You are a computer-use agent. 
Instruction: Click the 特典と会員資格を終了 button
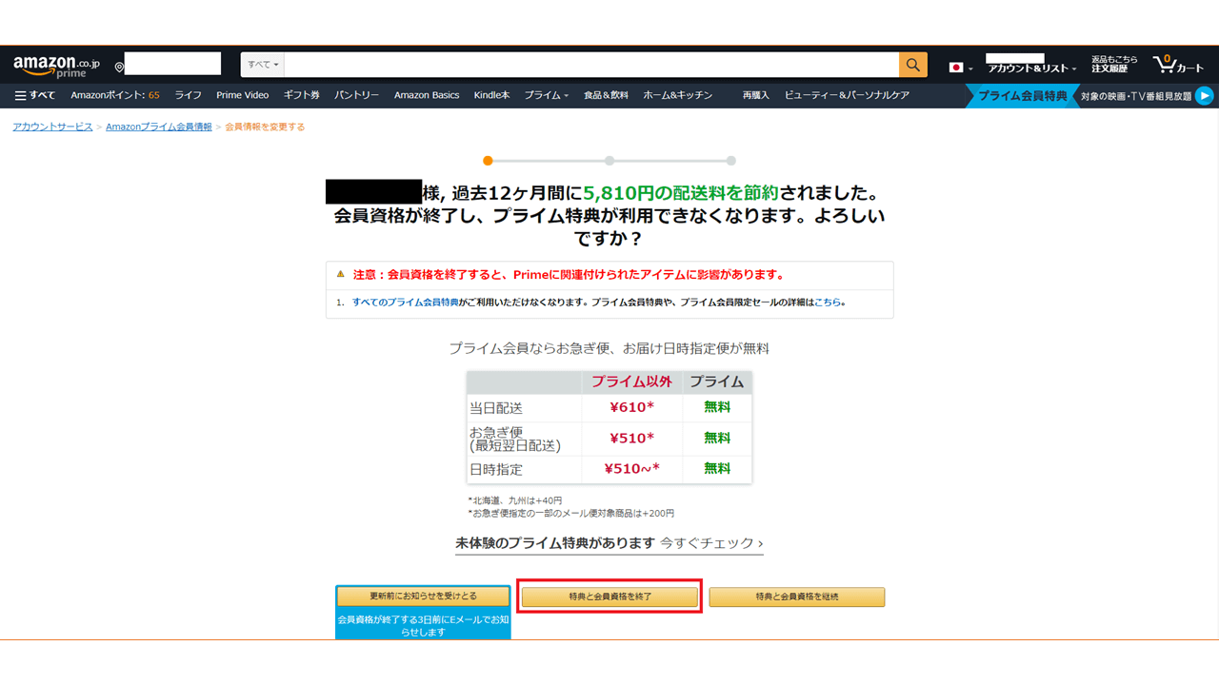click(609, 597)
